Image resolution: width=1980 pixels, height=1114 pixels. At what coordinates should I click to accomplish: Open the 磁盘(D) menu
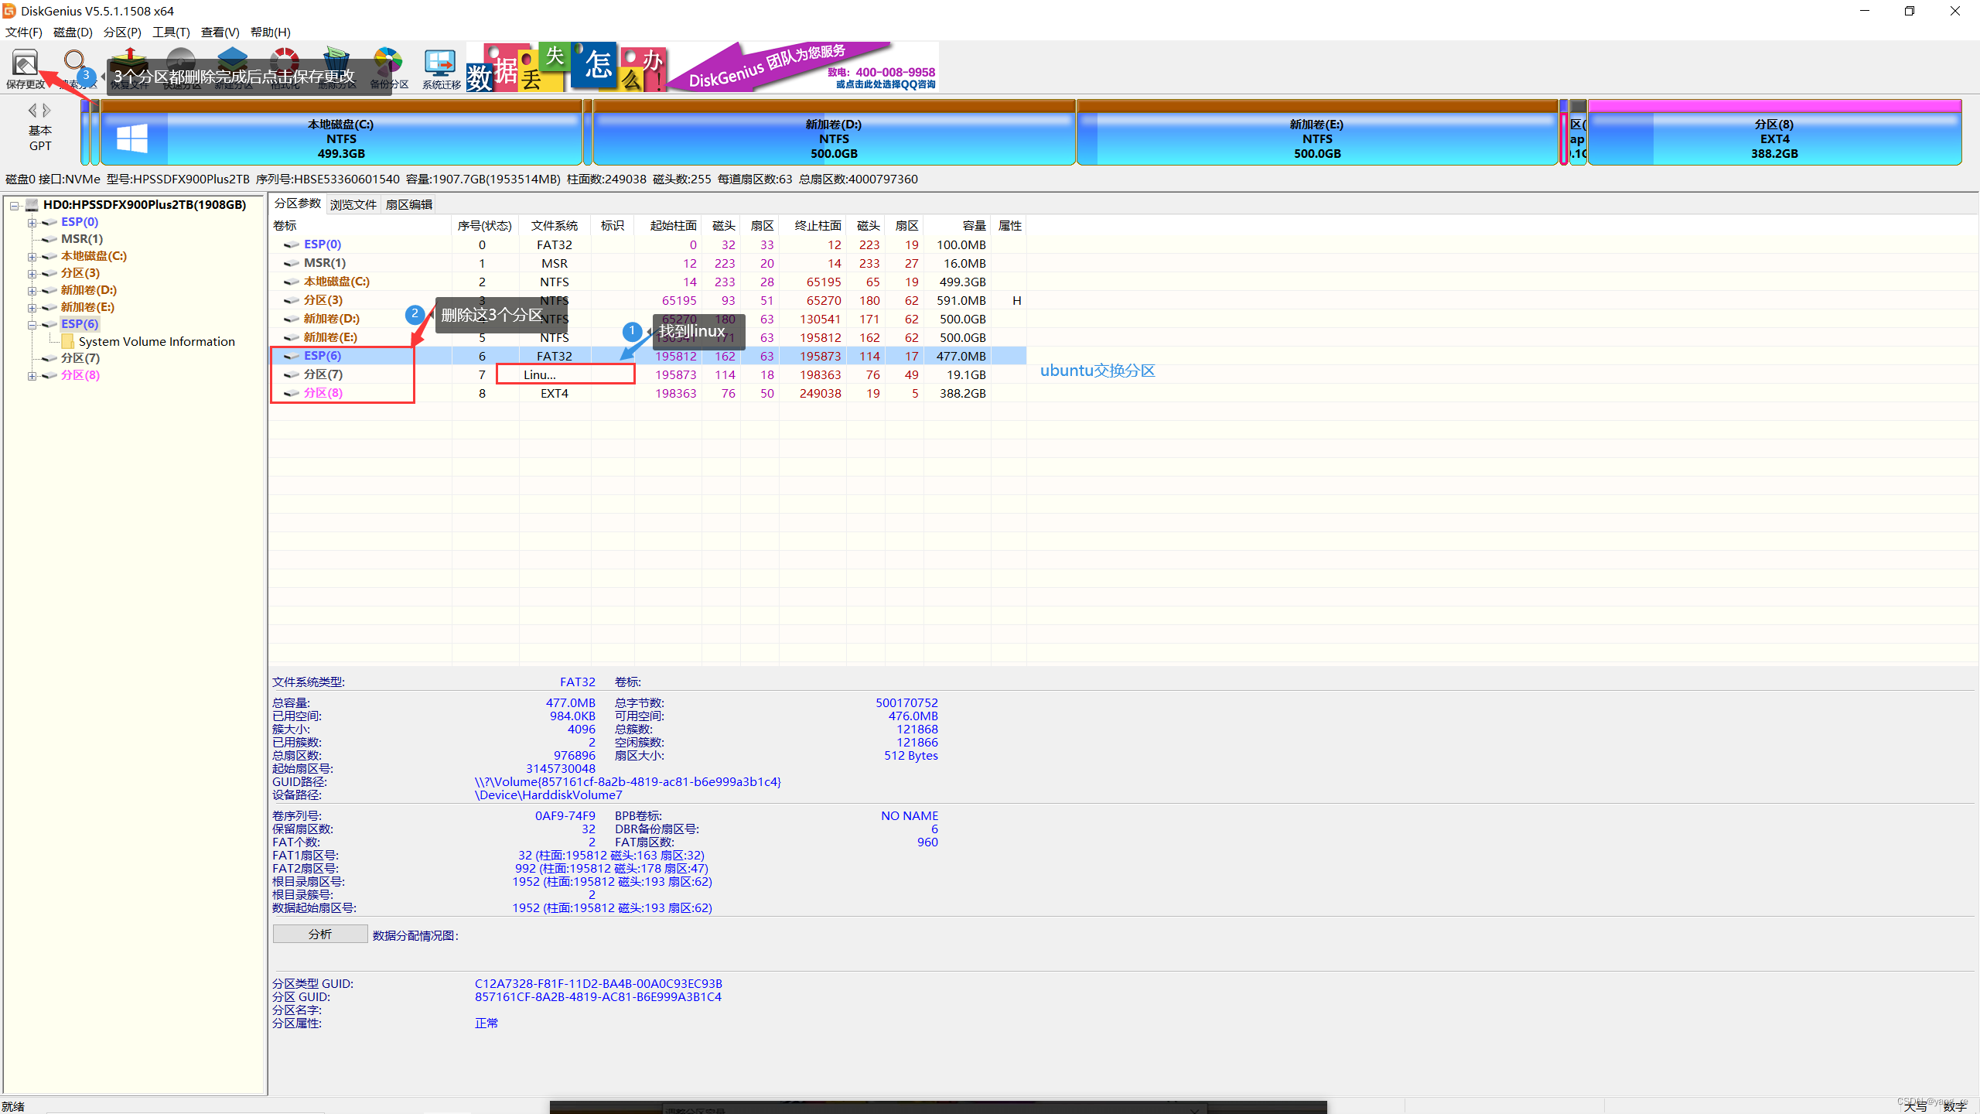pos(73,32)
